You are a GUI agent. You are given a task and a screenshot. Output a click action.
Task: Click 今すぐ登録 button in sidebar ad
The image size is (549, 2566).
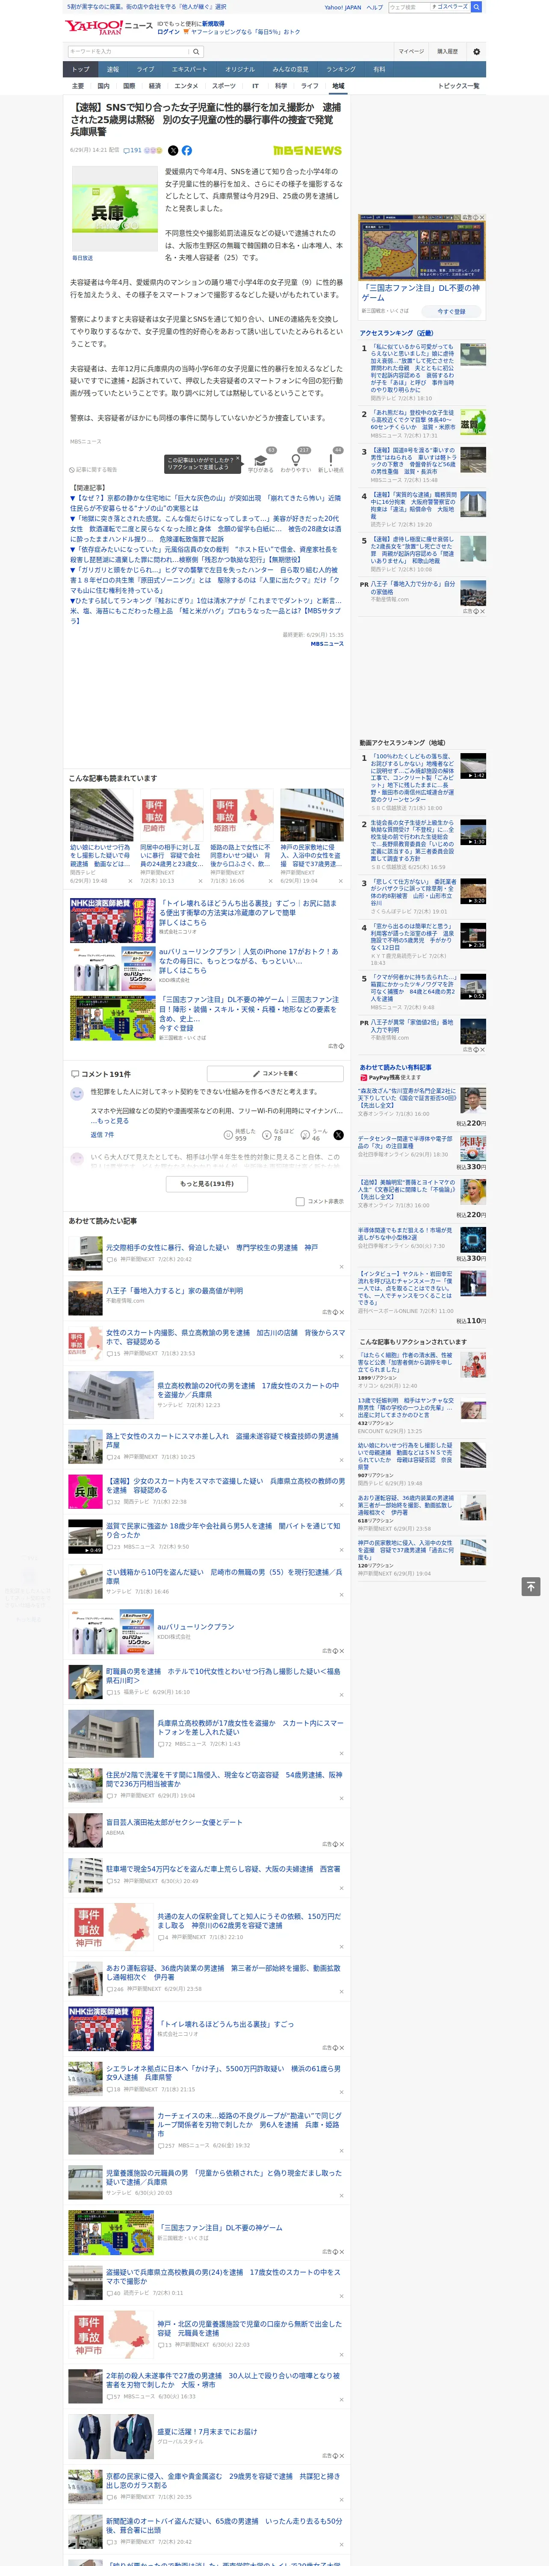452,311
